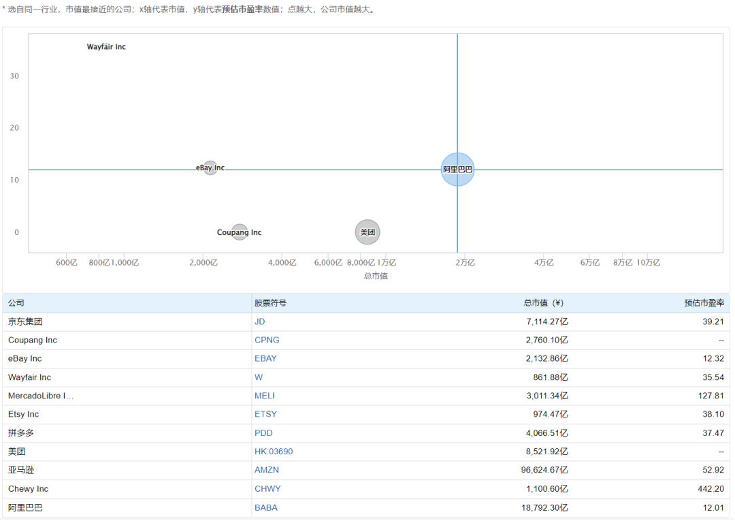This screenshot has width=735, height=521.
Task: Click market cap value 96,624.67亿
Action: [x=544, y=470]
